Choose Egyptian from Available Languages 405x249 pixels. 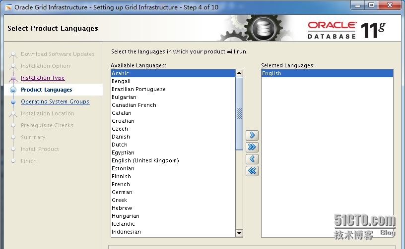(173, 152)
